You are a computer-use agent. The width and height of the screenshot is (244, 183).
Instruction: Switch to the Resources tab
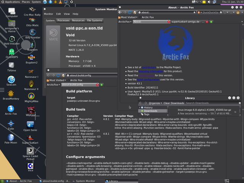coord(78,20)
